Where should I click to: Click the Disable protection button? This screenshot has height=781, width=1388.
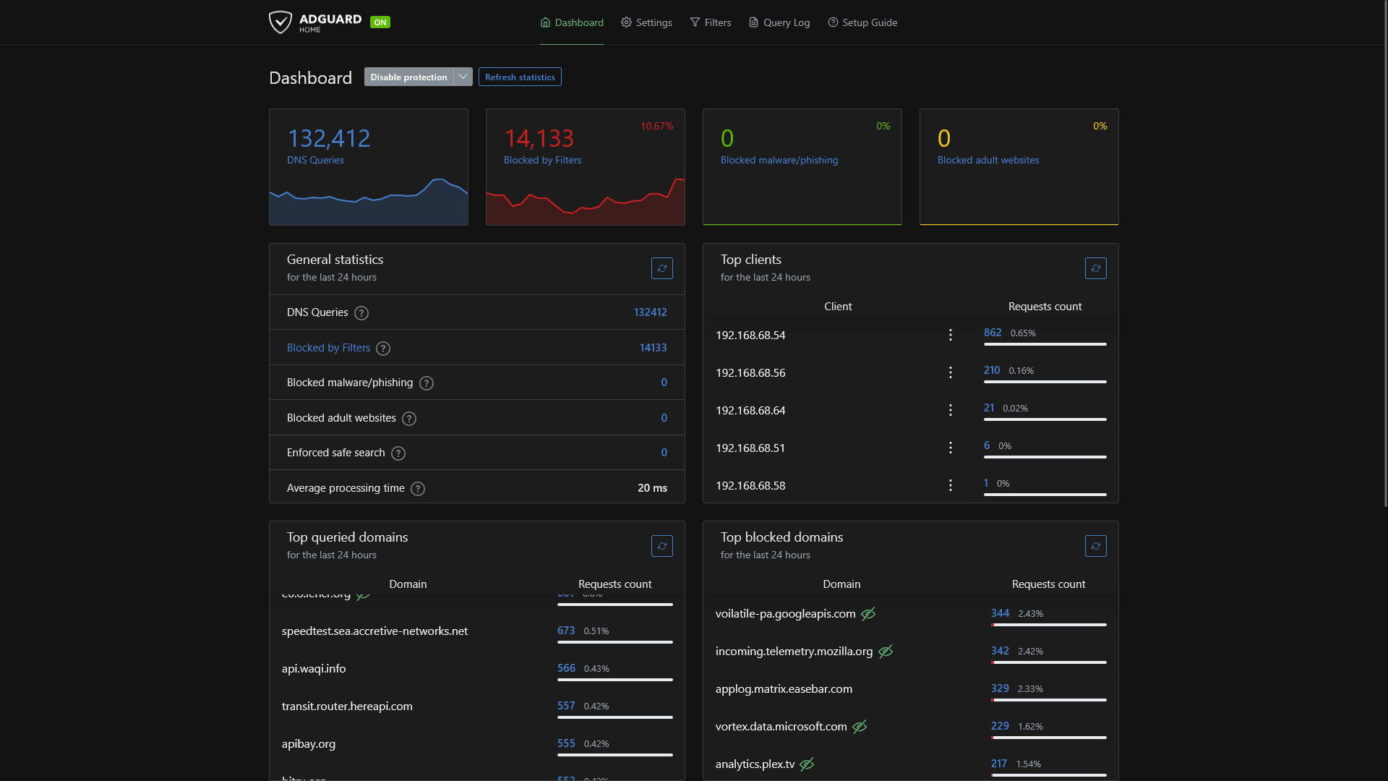tap(408, 77)
